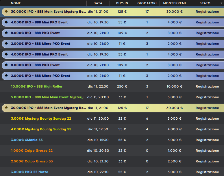Click spade icon on second 4.000€ Mini PKO row
The image size is (224, 176).
point(6,55)
